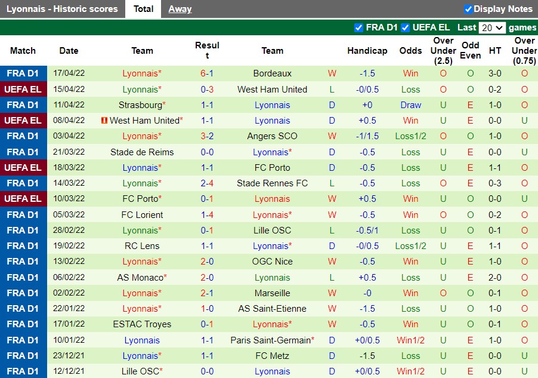Click the FRA D1 badge on the 12/12/21 row
Screen dimensions: 538x378
pyautogui.click(x=23, y=371)
